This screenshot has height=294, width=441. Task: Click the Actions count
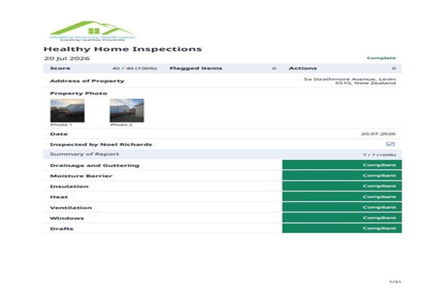click(x=394, y=68)
